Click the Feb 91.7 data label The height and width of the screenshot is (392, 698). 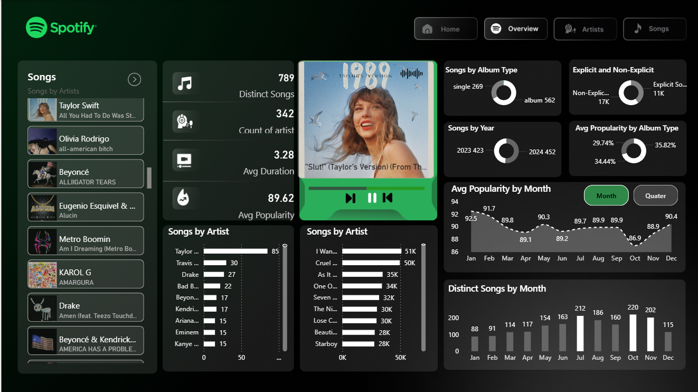click(x=489, y=209)
